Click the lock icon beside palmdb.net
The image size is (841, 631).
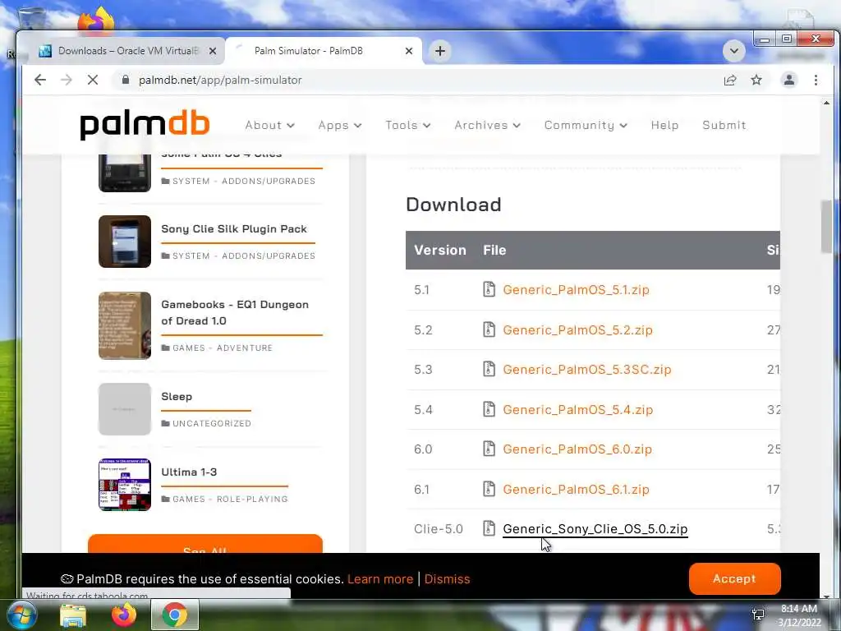click(126, 80)
